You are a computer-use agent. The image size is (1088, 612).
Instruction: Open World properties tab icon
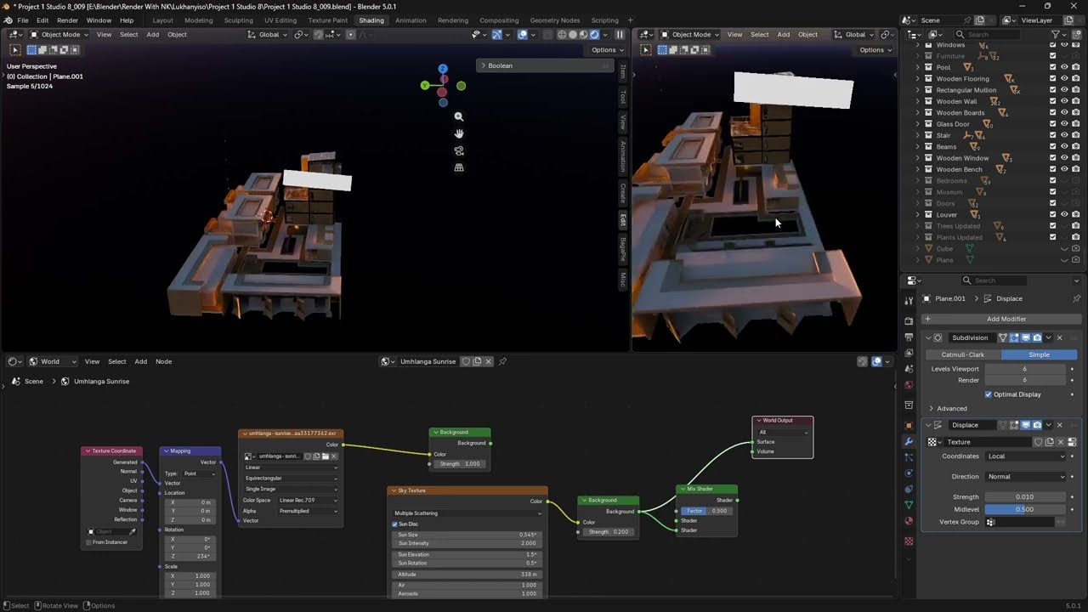pyautogui.click(x=909, y=385)
